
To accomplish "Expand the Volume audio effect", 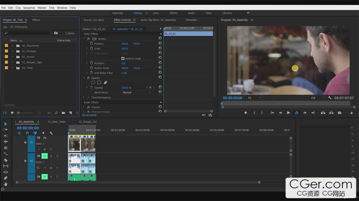I will (84, 107).
